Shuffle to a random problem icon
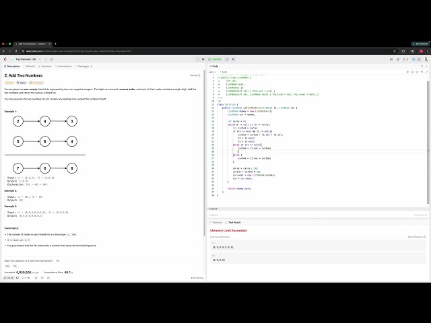This screenshot has width=431, height=323. pyautogui.click(x=51, y=59)
